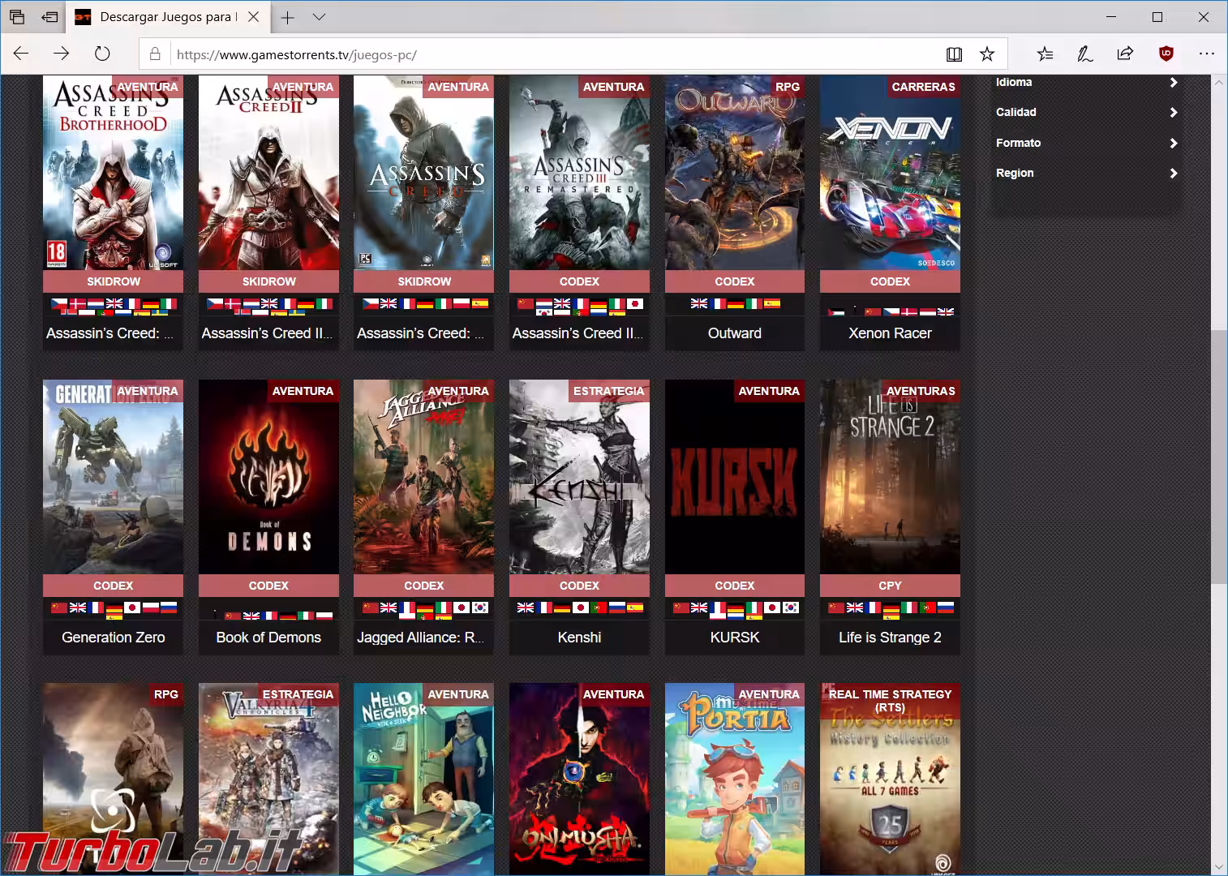The image size is (1228, 876).
Task: Click the KURSK title link
Action: click(735, 638)
